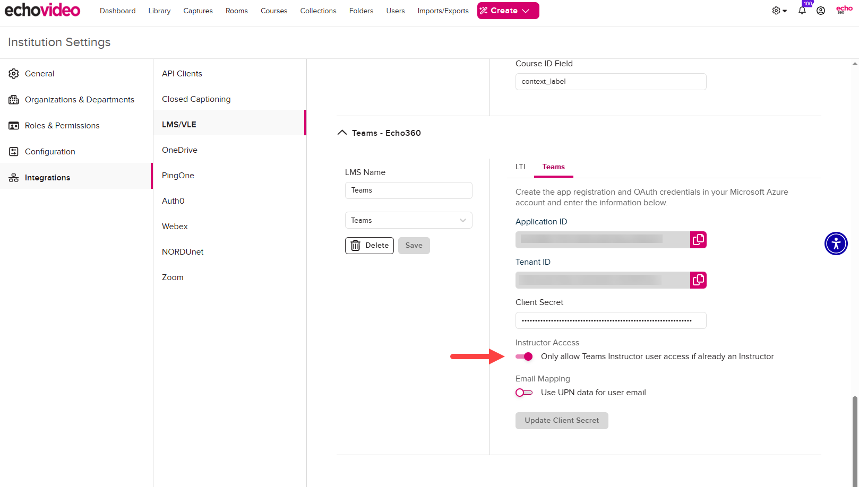
Task: Open the Dashboard nav item
Action: 118,11
